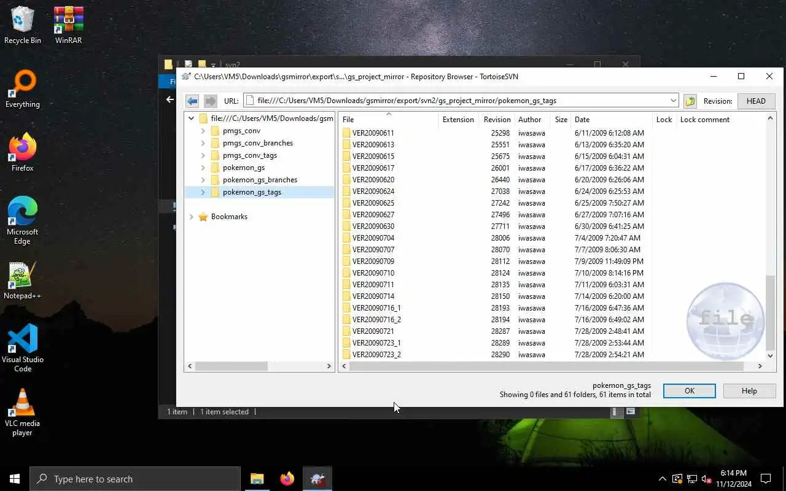
Task: Click the taskbar search box
Action: (135, 479)
